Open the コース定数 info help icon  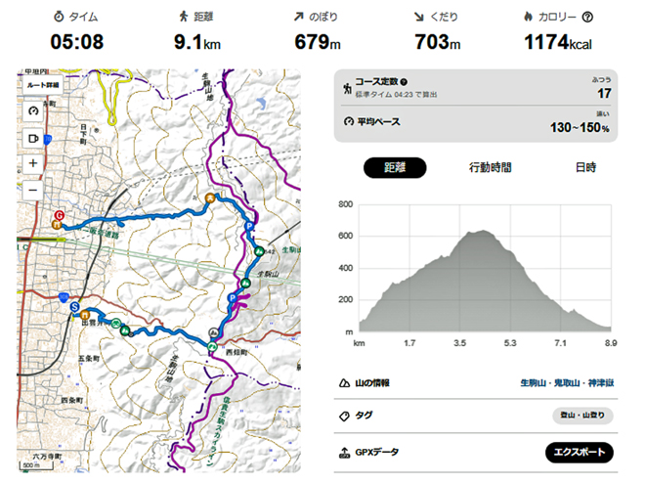pos(404,82)
